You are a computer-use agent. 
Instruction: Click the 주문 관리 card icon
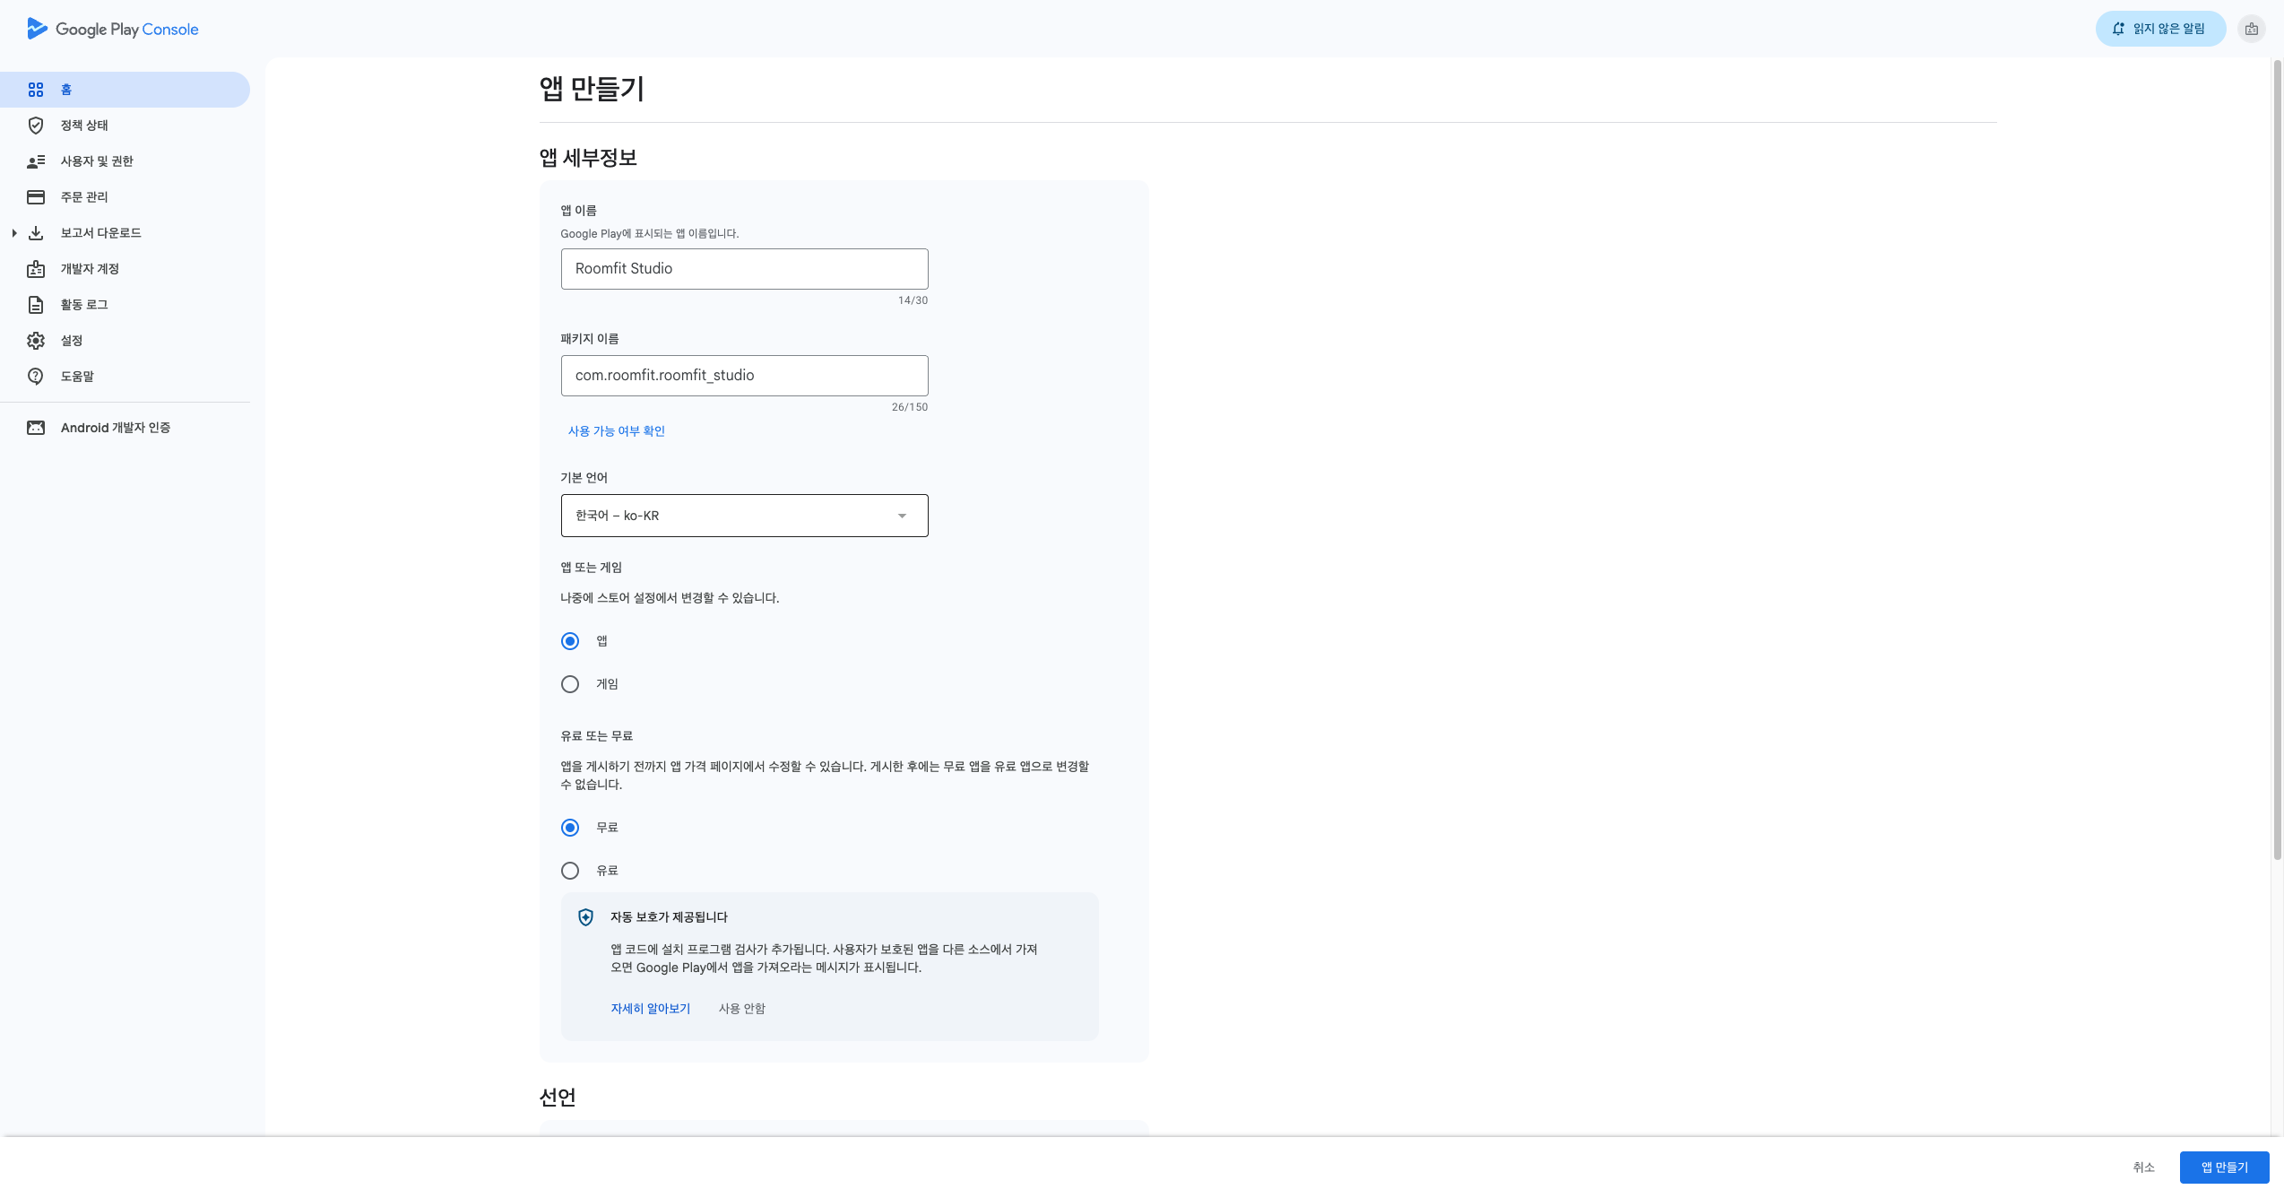click(x=36, y=197)
